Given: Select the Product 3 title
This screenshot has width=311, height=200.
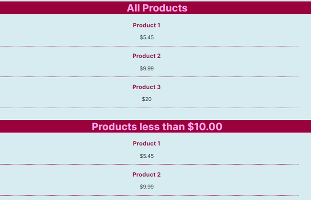Looking at the screenshot, I should click(146, 87).
